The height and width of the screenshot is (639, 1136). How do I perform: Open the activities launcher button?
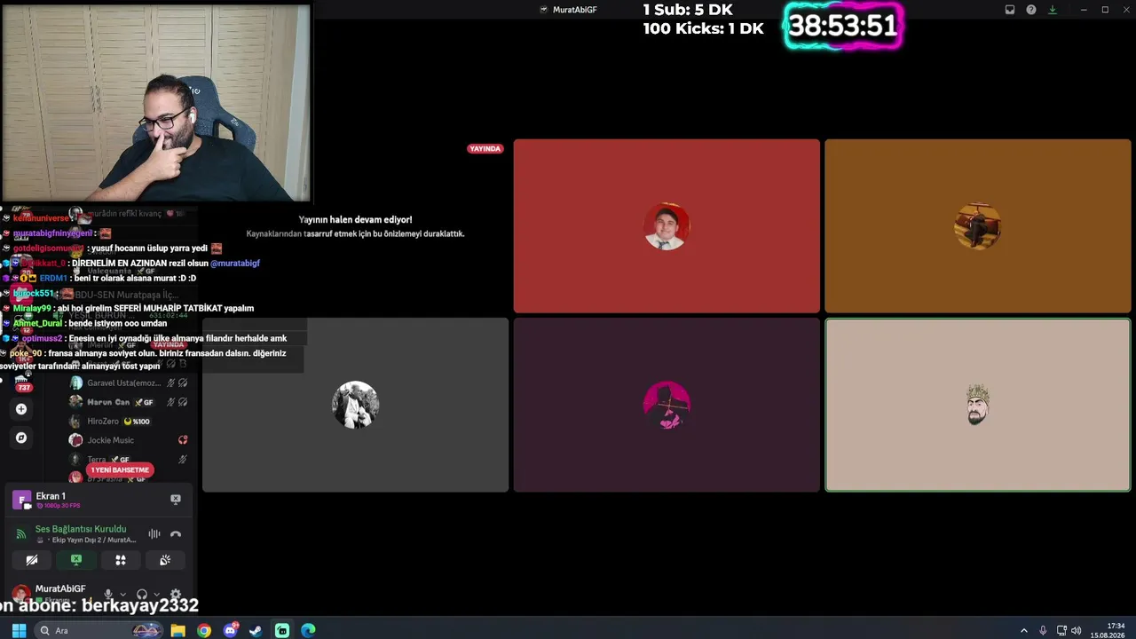[x=121, y=560]
